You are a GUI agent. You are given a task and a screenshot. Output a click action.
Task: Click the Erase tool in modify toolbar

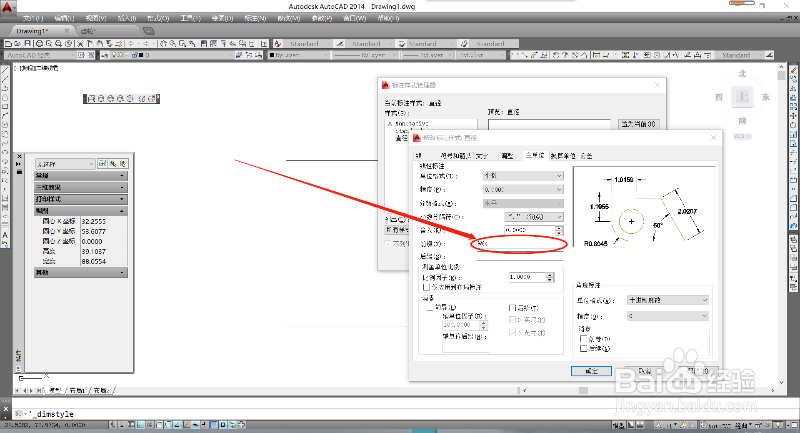[793, 70]
